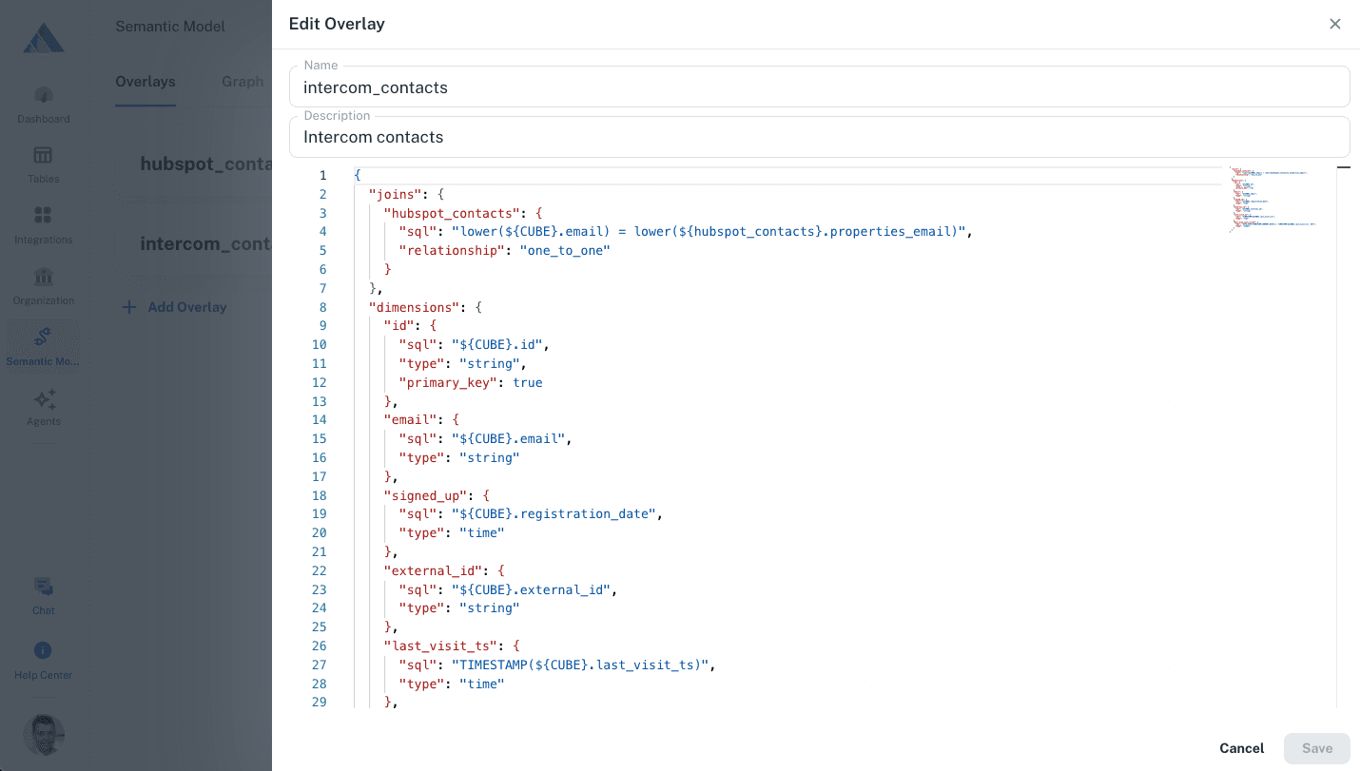The height and width of the screenshot is (771, 1360).
Task: Click the app logo icon
Action: click(44, 37)
